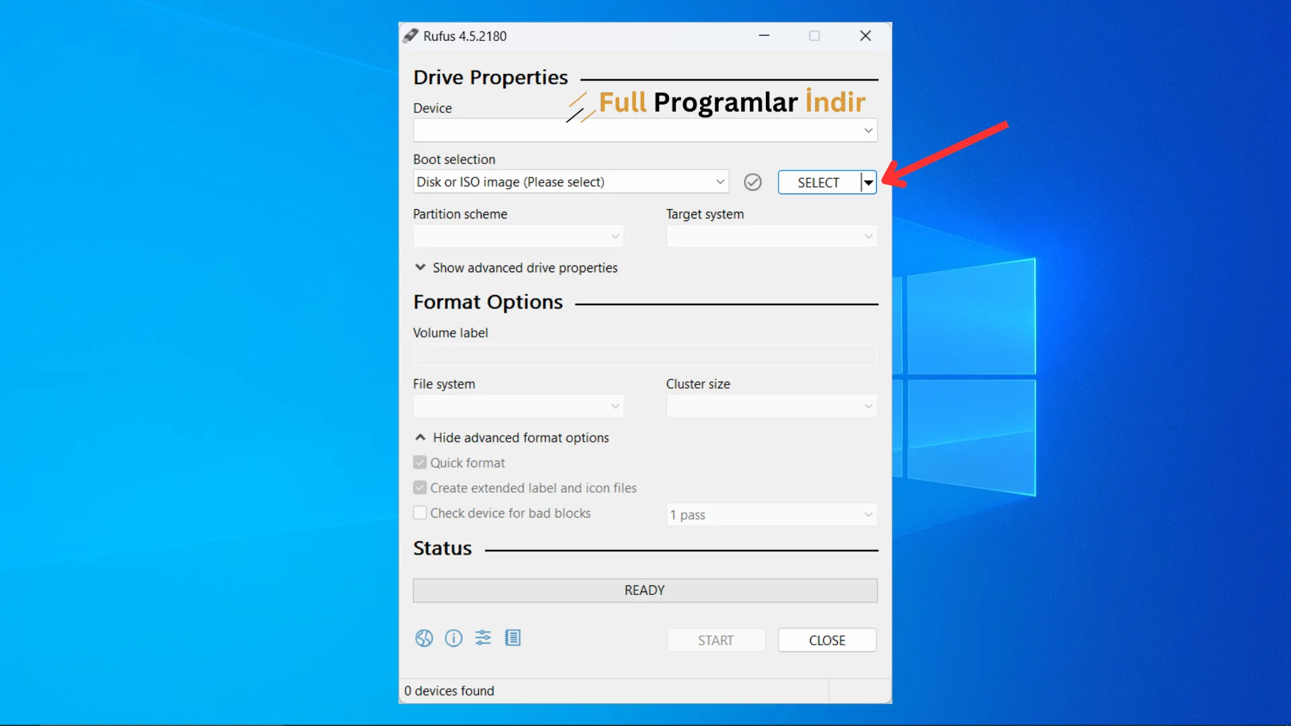Open the 1 pass dropdown
The height and width of the screenshot is (726, 1291).
tap(772, 515)
